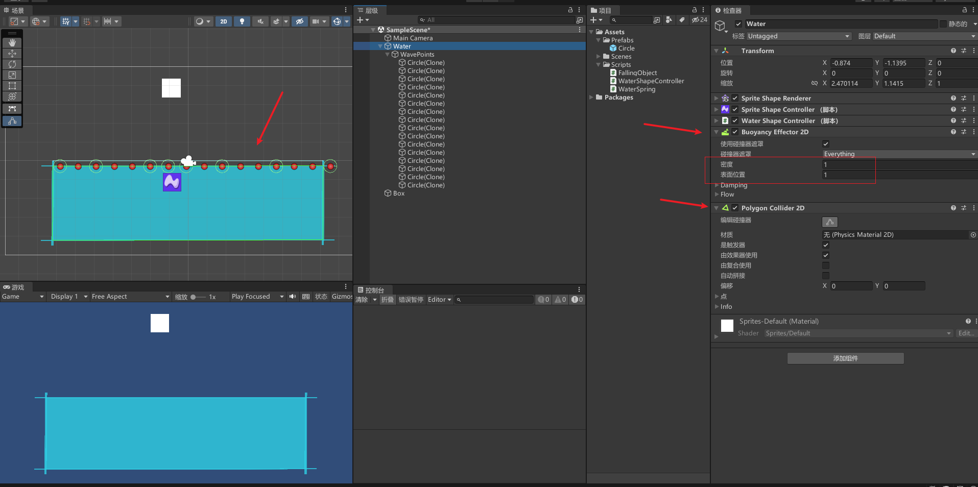The width and height of the screenshot is (978, 487).
Task: Adjust the Game view scale slider
Action: [194, 297]
